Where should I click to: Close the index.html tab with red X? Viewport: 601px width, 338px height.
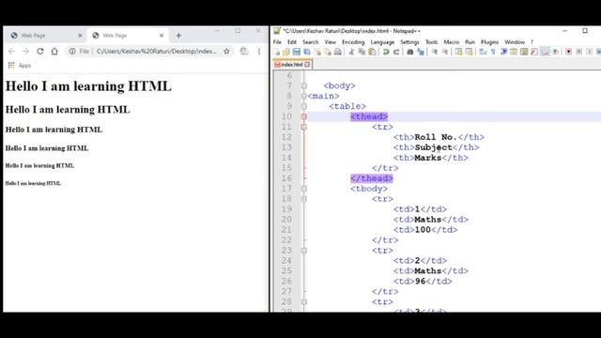point(307,65)
